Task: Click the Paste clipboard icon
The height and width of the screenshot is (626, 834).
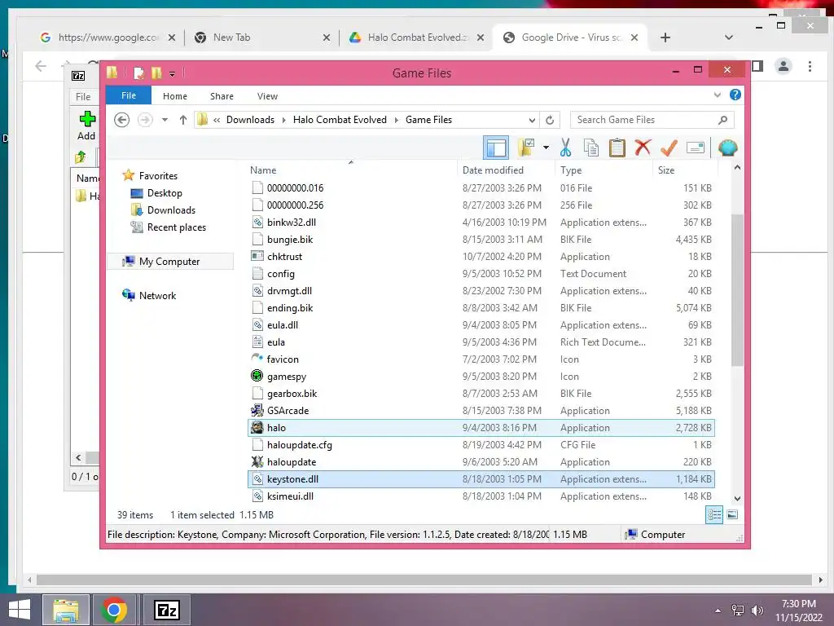Action: point(617,148)
